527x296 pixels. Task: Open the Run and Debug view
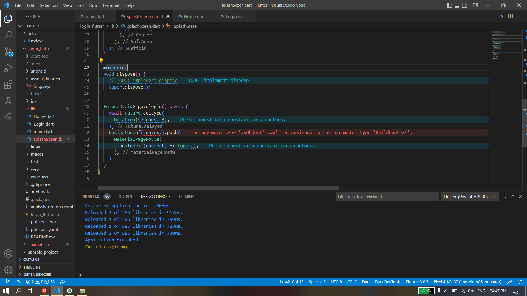[8, 68]
